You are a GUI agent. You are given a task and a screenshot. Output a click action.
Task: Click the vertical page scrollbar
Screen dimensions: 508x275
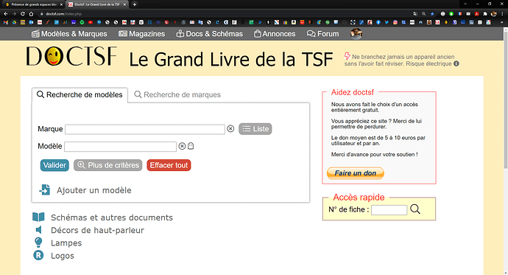click(x=505, y=100)
